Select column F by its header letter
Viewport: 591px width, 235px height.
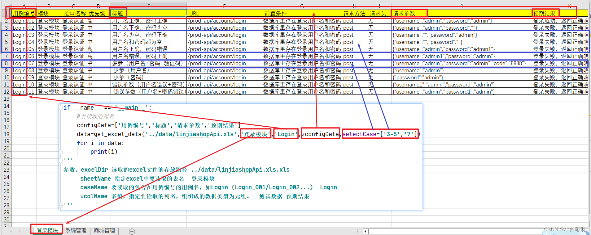pos(224,6)
